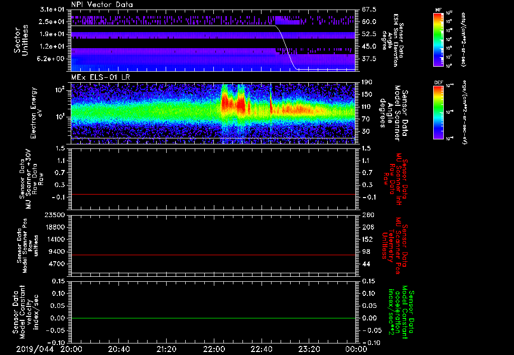Click the "ergs/(cm**2-sr-sec-eV)" units label
Image resolution: width=514 pixels, height=355 pixels.
point(464,112)
